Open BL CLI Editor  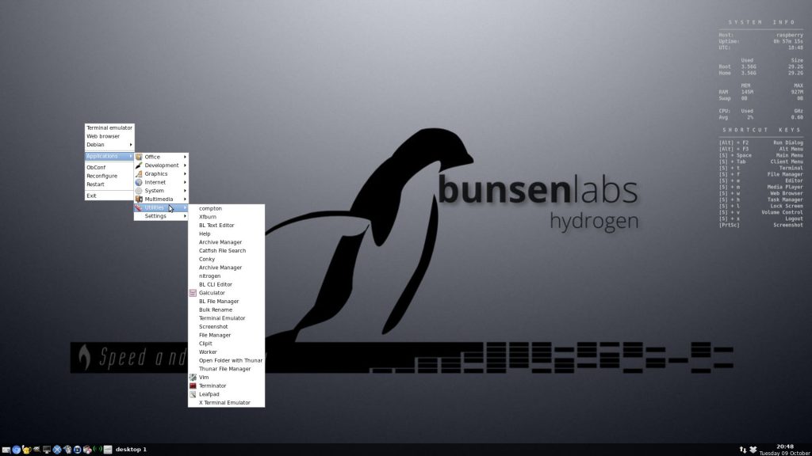226,284
